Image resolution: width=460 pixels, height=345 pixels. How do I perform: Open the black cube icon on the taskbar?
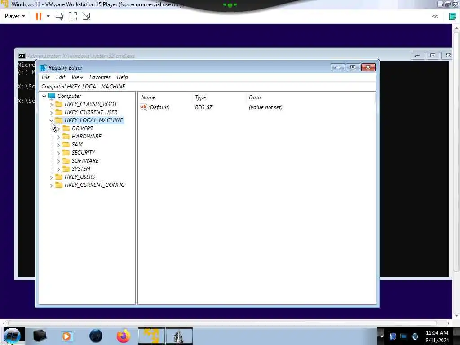(x=40, y=336)
